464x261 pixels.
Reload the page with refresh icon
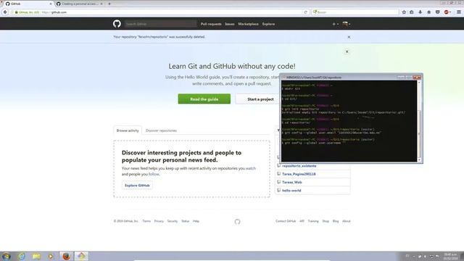click(306, 12)
